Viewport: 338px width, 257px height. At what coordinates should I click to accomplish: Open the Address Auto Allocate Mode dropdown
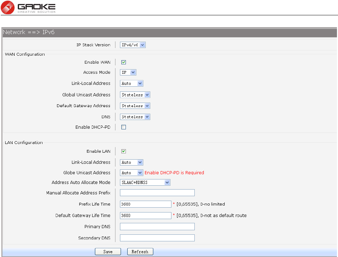click(x=145, y=182)
